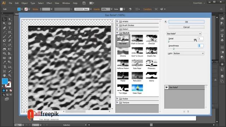This screenshot has height=127, width=226.
Task: Open the Window menu
Action: coord(66,3)
